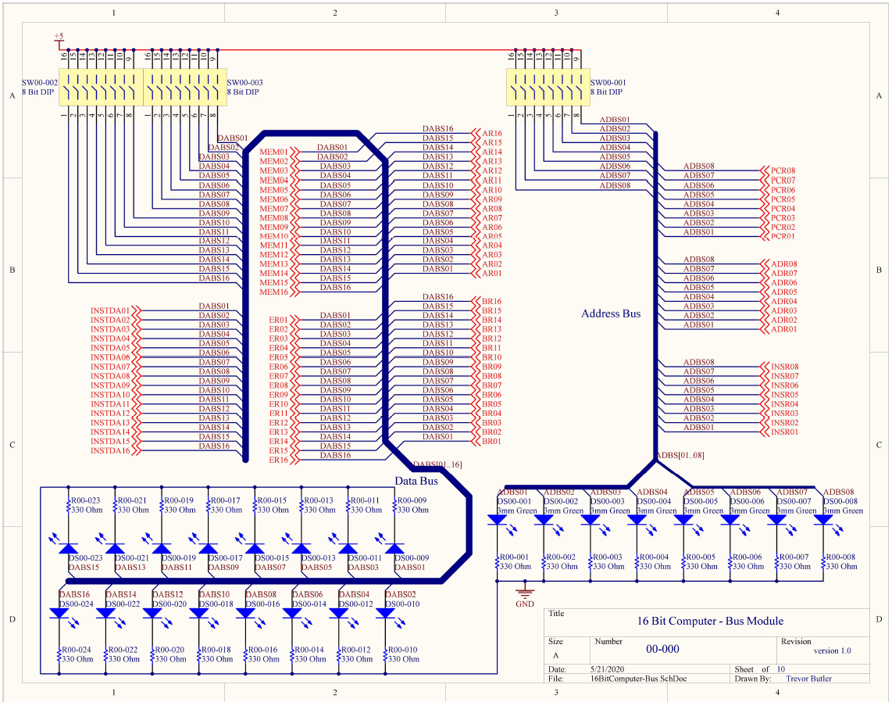
Task: Select the DS00-024 LED symbol
Action: tap(60, 614)
